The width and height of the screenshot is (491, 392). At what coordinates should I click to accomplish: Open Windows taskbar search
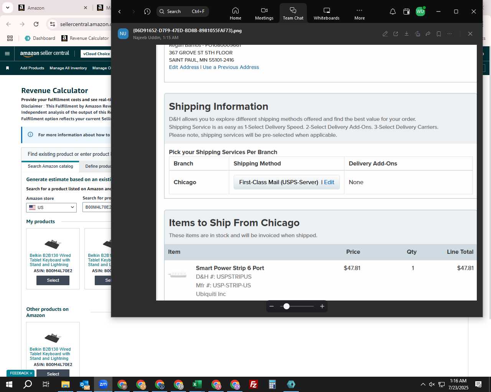click(28, 384)
